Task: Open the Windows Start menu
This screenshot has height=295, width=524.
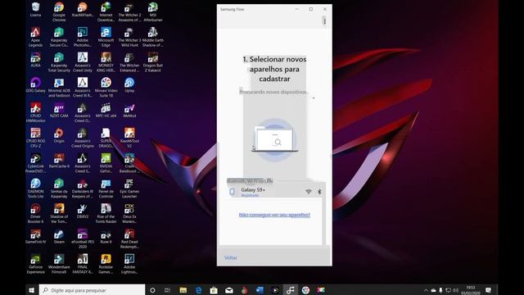Action: point(32,290)
